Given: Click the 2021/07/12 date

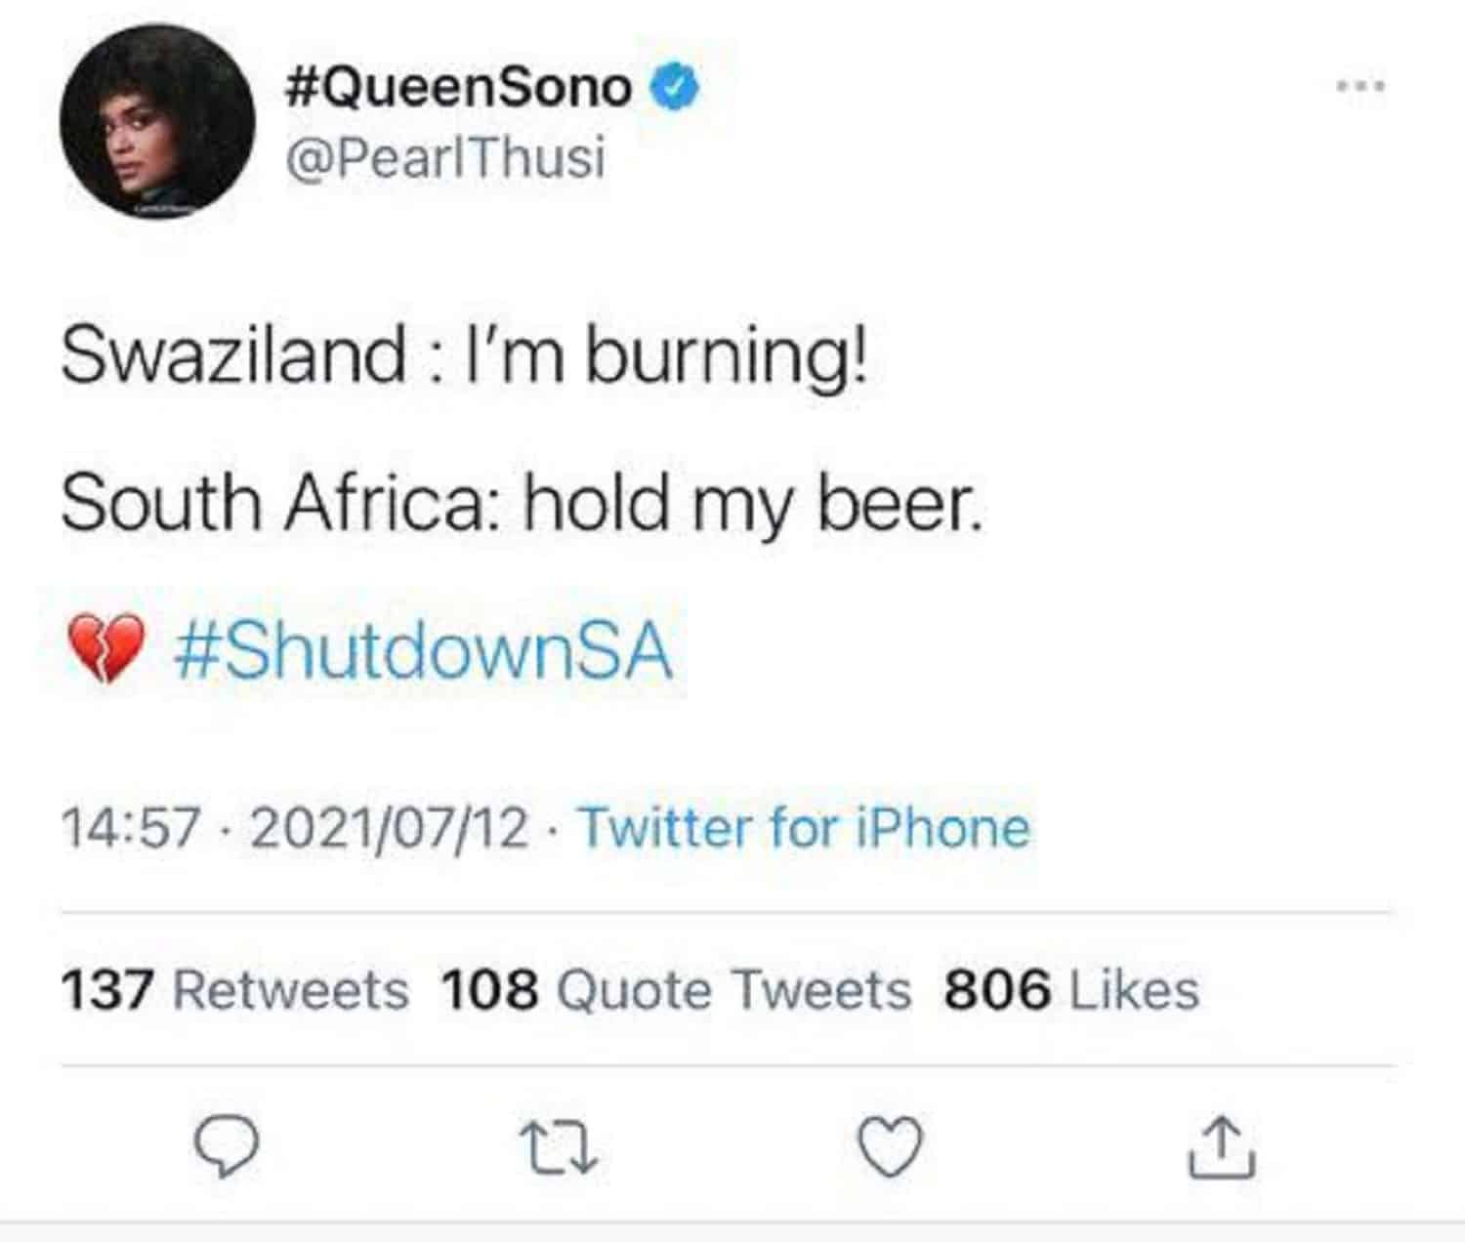Looking at the screenshot, I should pos(390,828).
